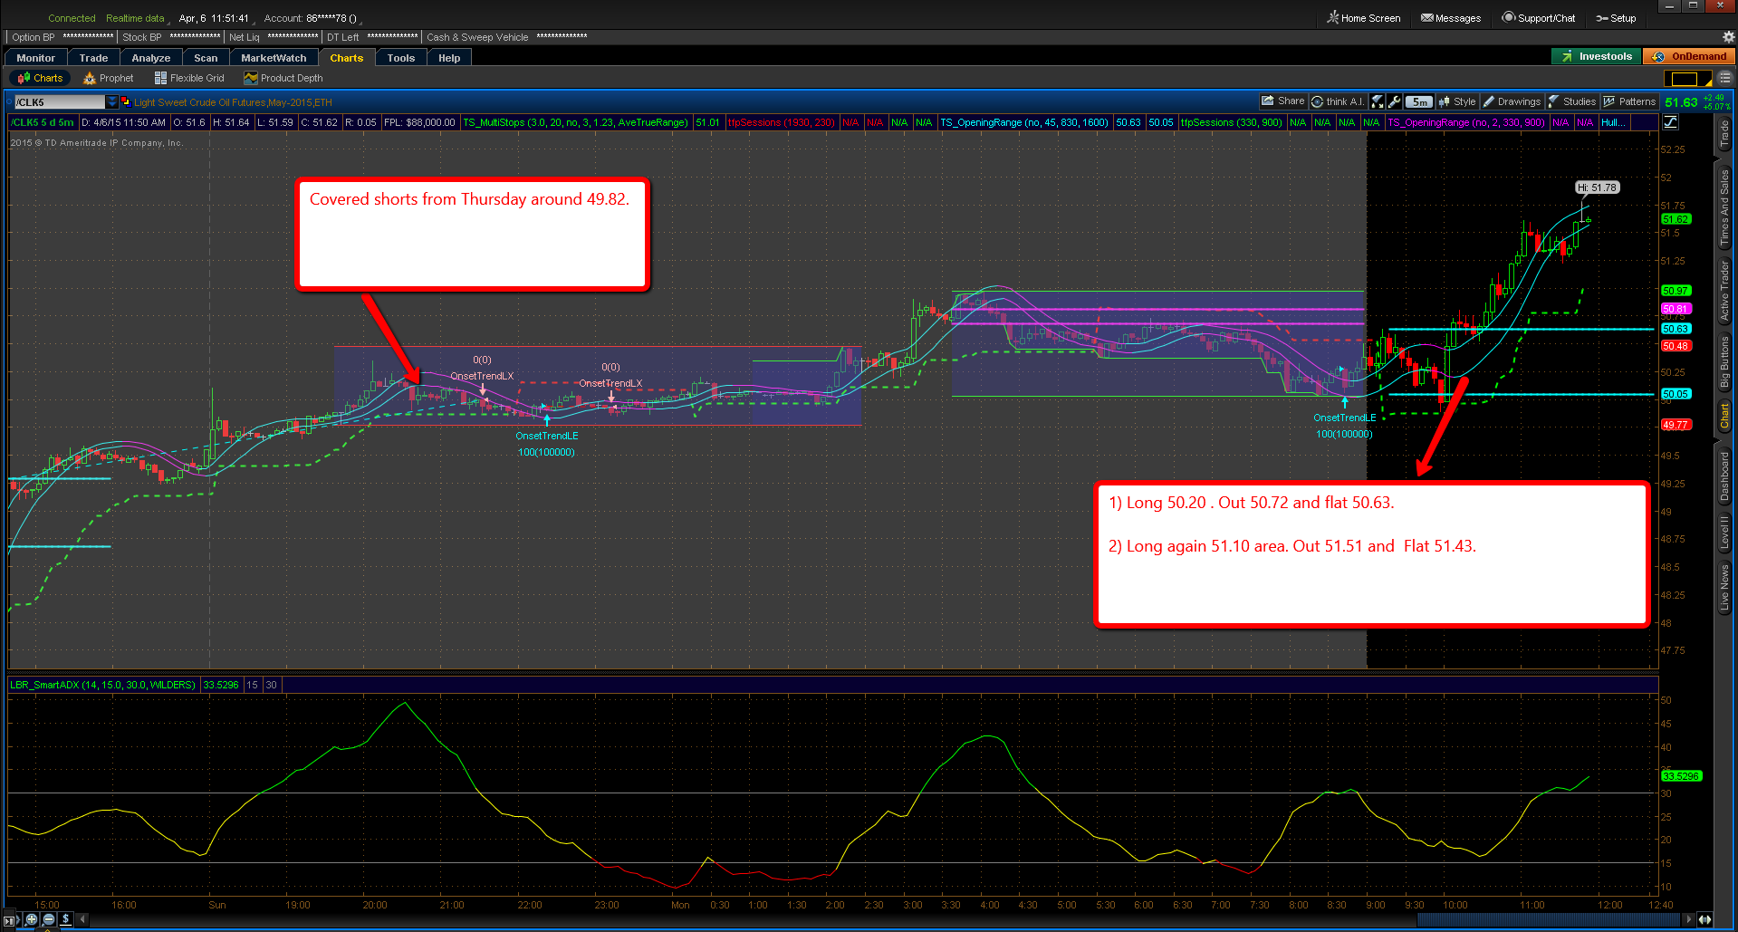Image resolution: width=1738 pixels, height=932 pixels.
Task: Click the Share chart button
Action: click(1283, 101)
